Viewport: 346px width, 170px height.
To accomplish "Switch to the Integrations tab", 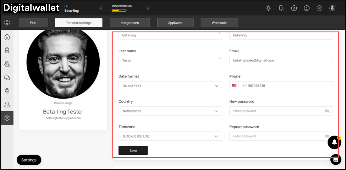I will [130, 23].
